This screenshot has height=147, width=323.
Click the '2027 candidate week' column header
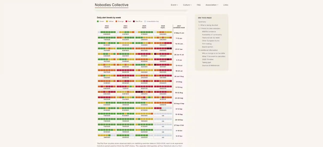(x=179, y=27)
